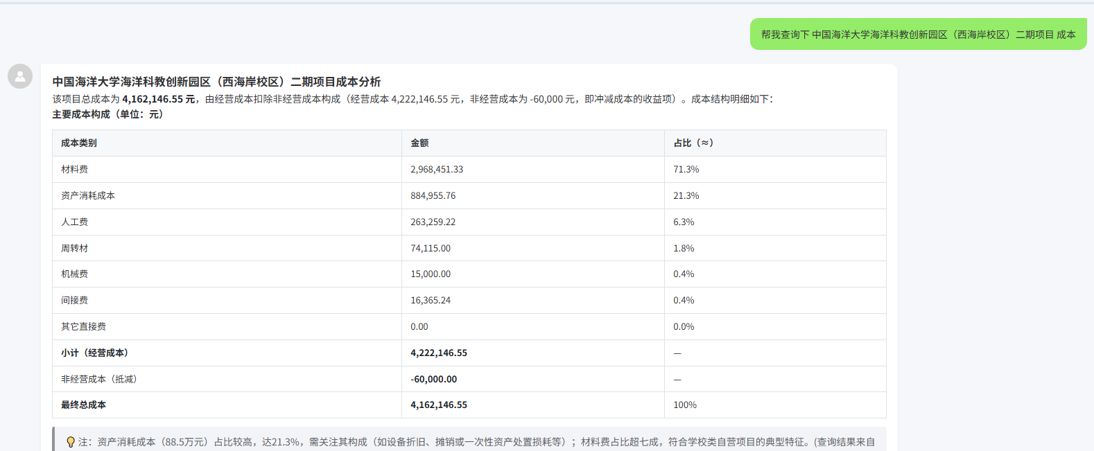Click the amount 15,000.00
This screenshot has height=451, width=1094.
[x=431, y=274]
